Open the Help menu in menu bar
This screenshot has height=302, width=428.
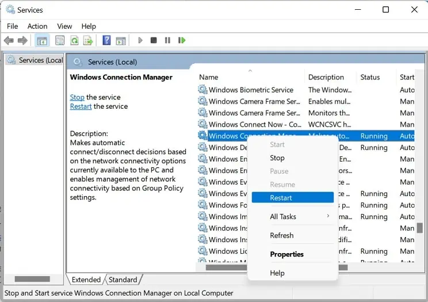[89, 26]
